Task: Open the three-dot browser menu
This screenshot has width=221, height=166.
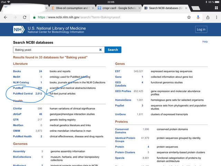Action: coord(217,17)
